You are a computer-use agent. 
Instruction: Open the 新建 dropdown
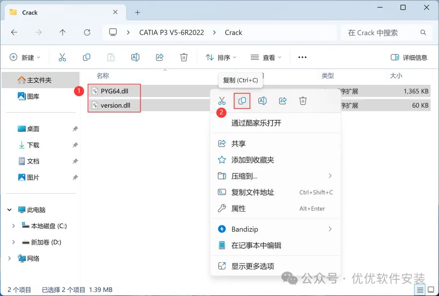25,57
